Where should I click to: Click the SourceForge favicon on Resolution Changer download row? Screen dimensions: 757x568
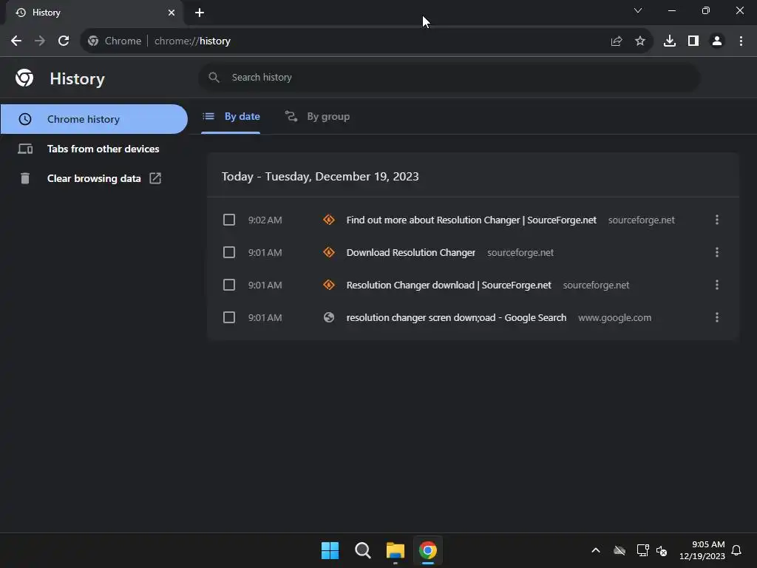tap(329, 285)
